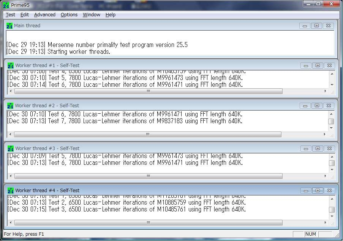Screen dimensions: 343x241
Task: Maximize the Main thread child window
Action: 316,26
